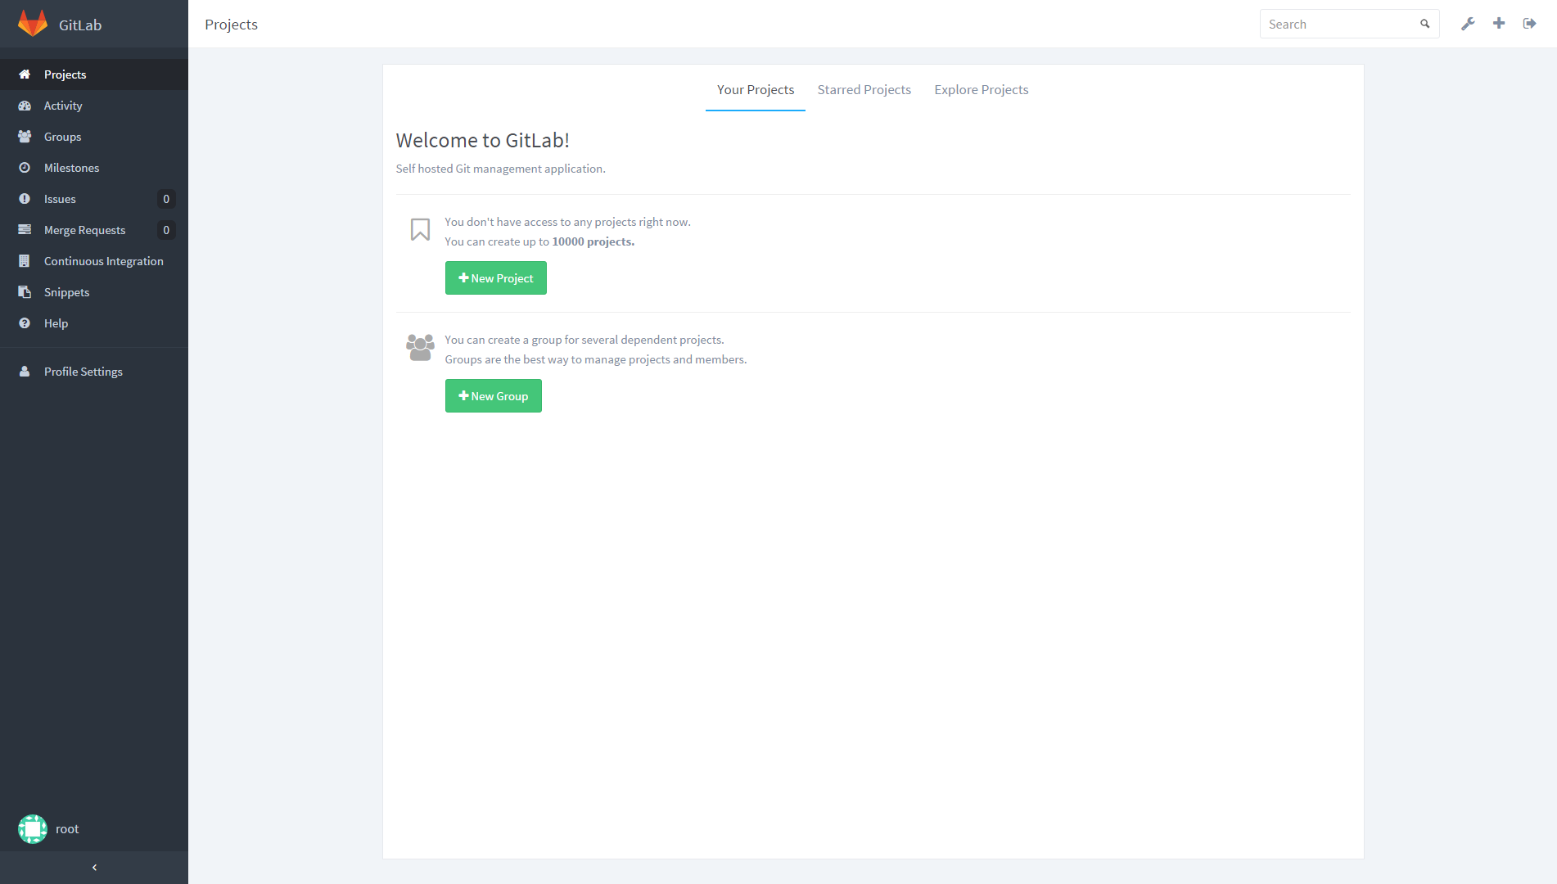Select the Groups sidebar icon
Image resolution: width=1557 pixels, height=884 pixels.
click(26, 137)
